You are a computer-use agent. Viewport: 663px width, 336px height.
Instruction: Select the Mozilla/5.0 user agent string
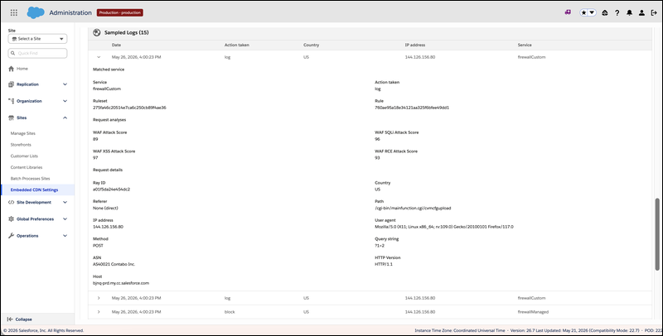444,227
